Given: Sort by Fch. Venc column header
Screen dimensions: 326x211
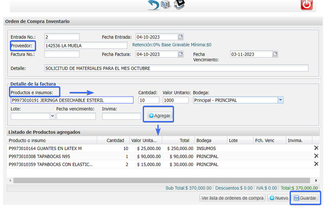Looking at the screenshot, I should tap(270, 140).
